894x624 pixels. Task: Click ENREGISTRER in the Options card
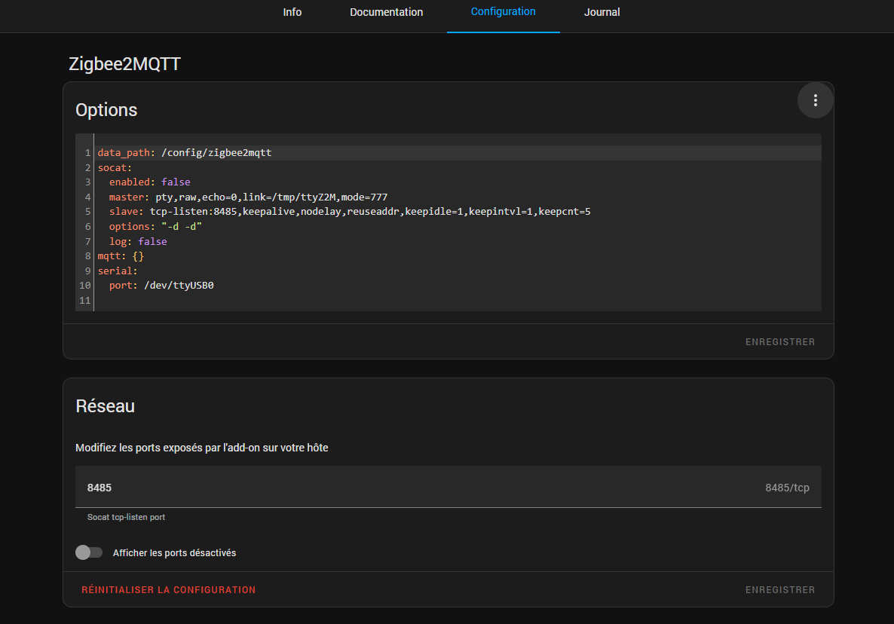[780, 342]
